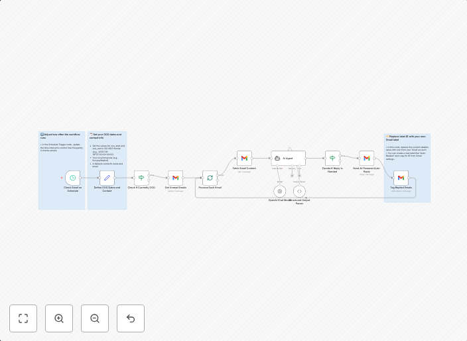Select the Define OOO Dates and Contact node

coord(107,178)
